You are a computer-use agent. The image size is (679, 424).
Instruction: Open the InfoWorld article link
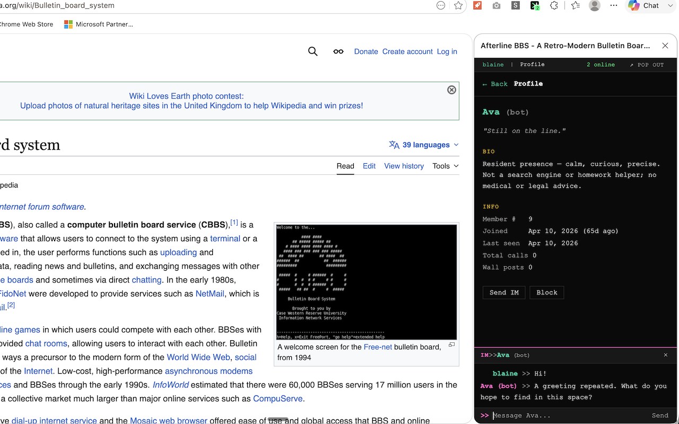[171, 385]
